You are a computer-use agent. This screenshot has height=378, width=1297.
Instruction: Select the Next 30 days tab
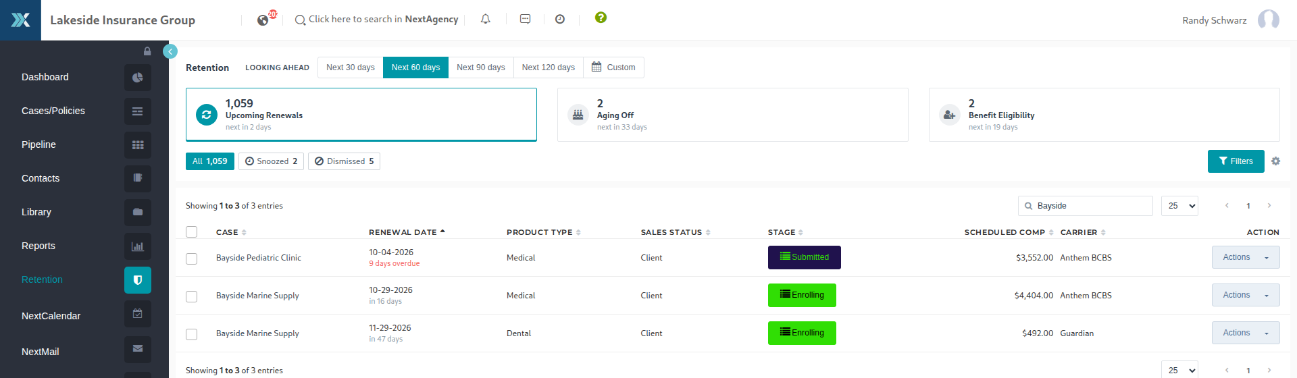pos(351,67)
